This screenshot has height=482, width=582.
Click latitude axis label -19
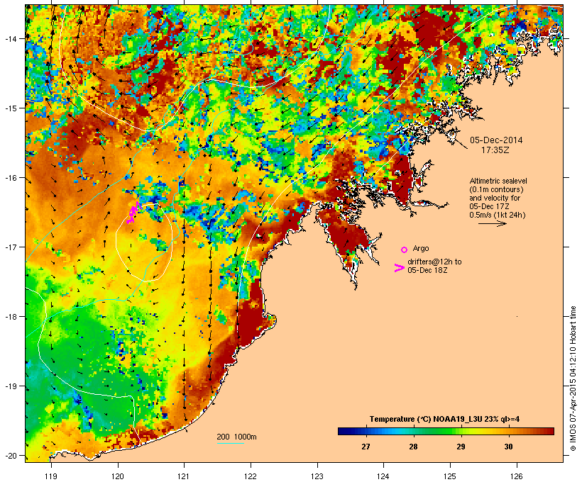(x=10, y=386)
